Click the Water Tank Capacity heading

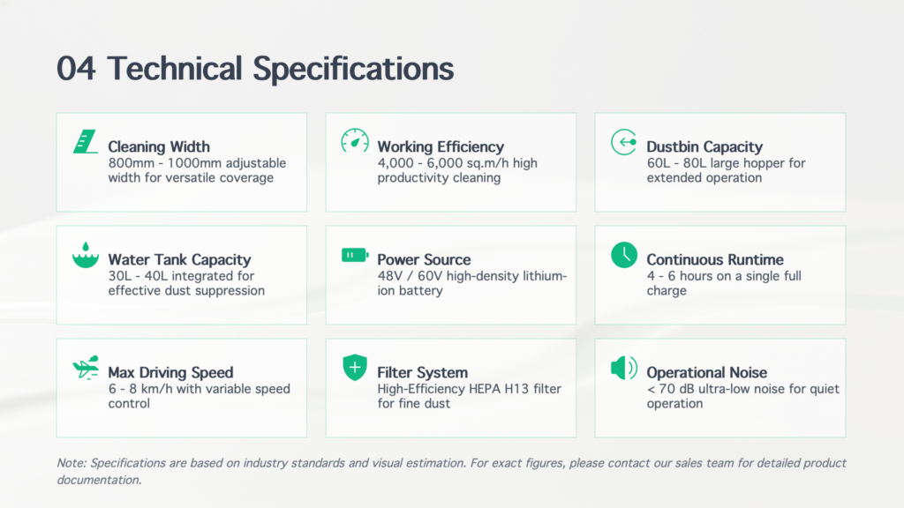(x=179, y=259)
